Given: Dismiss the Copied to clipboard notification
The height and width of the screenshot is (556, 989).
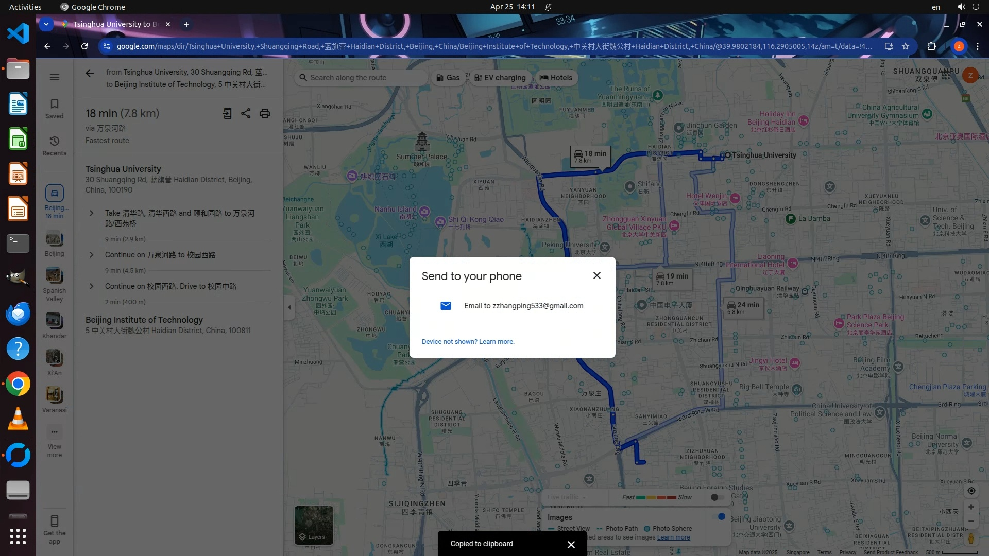Looking at the screenshot, I should [571, 544].
